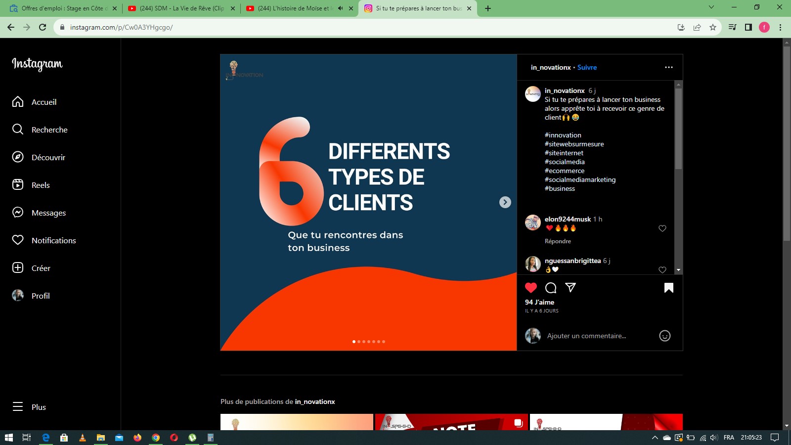Image resolution: width=791 pixels, height=445 pixels.
Task: Advance carousel with next arrow
Action: pos(505,202)
